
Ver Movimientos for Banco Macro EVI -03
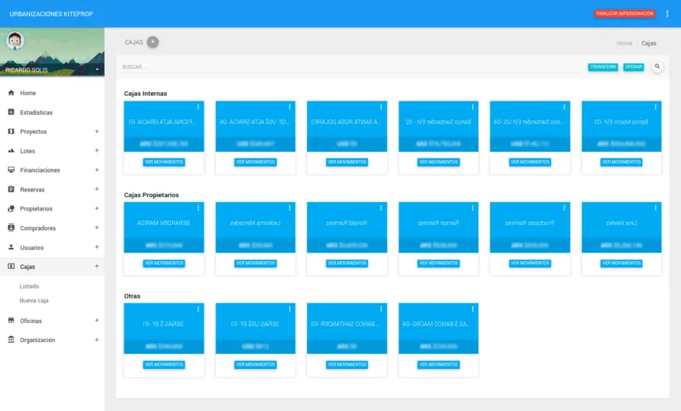(621, 162)
